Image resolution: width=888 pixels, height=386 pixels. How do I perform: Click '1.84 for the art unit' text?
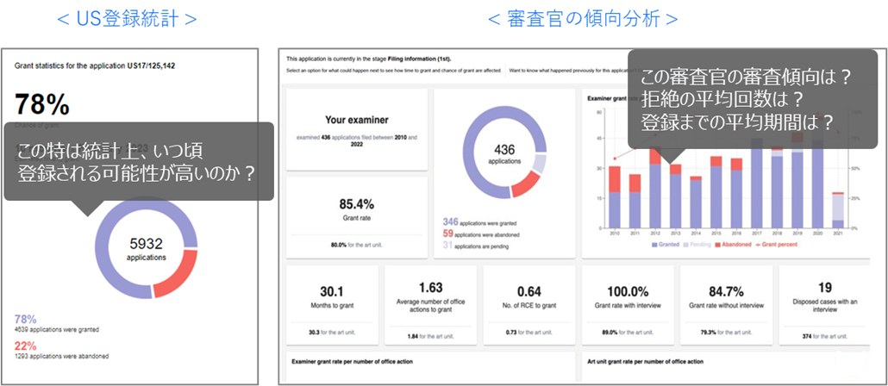(430, 336)
